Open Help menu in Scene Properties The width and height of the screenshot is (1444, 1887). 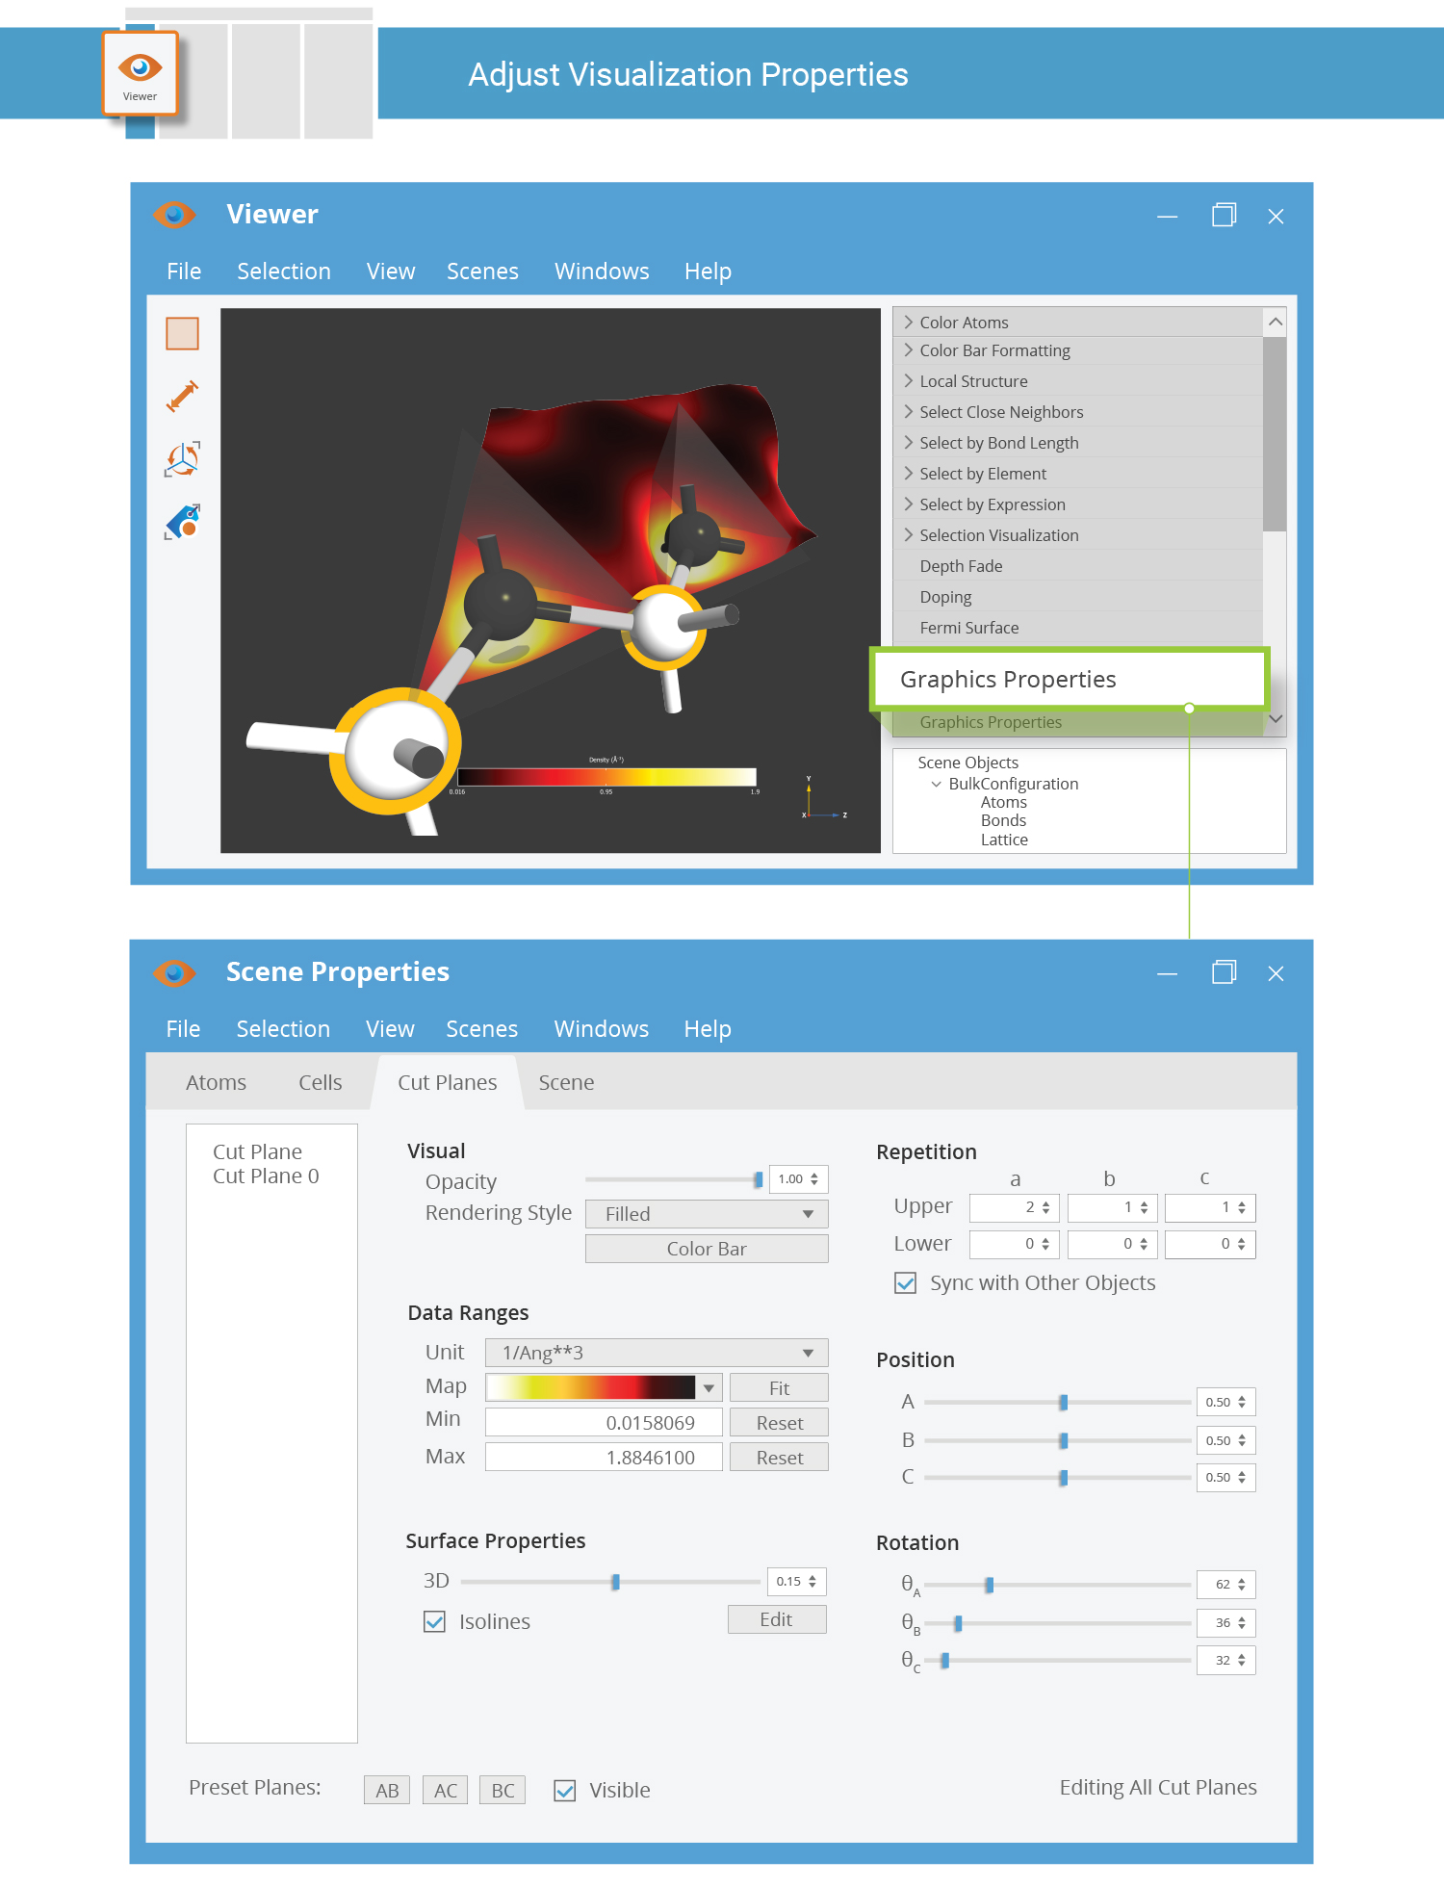tap(708, 1029)
